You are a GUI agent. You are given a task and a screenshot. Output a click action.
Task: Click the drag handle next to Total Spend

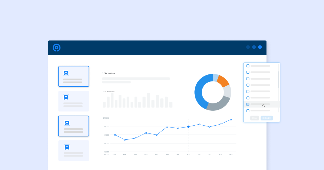click(x=102, y=73)
